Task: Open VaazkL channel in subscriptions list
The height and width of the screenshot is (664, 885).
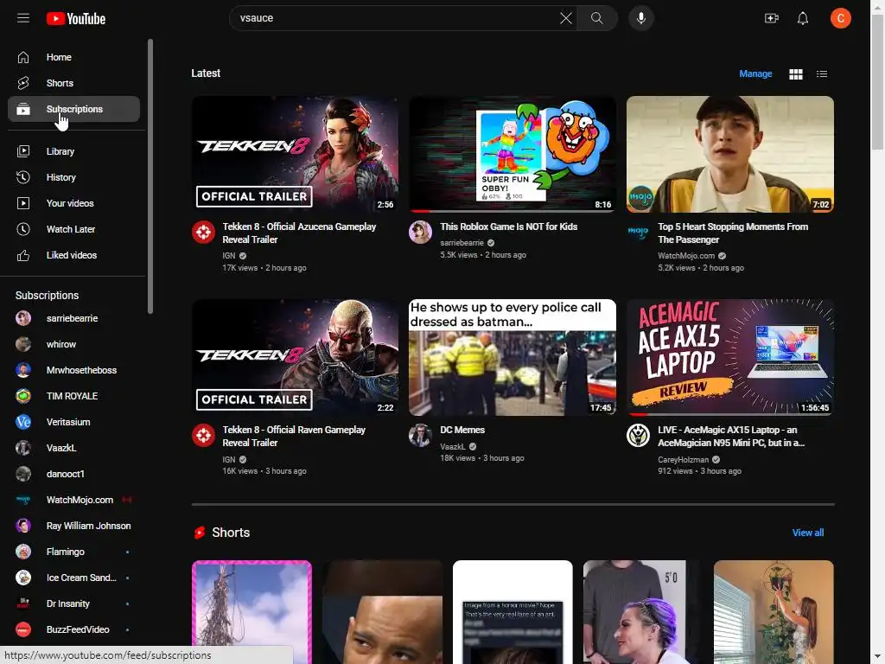Action: 74,449
